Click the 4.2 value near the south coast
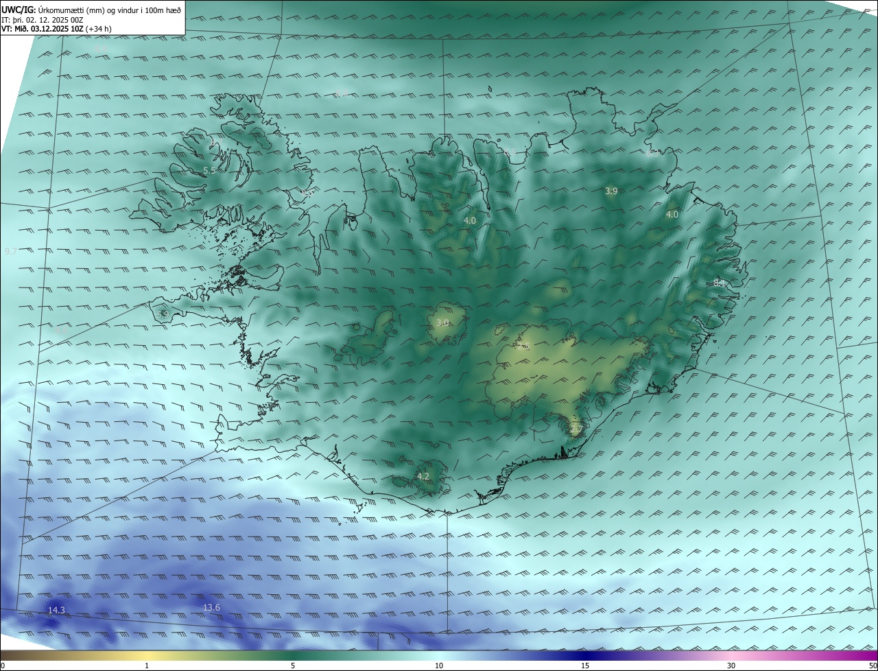The image size is (878, 671). coord(423,476)
